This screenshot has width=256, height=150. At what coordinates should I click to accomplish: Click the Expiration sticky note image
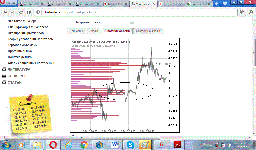(x=30, y=114)
